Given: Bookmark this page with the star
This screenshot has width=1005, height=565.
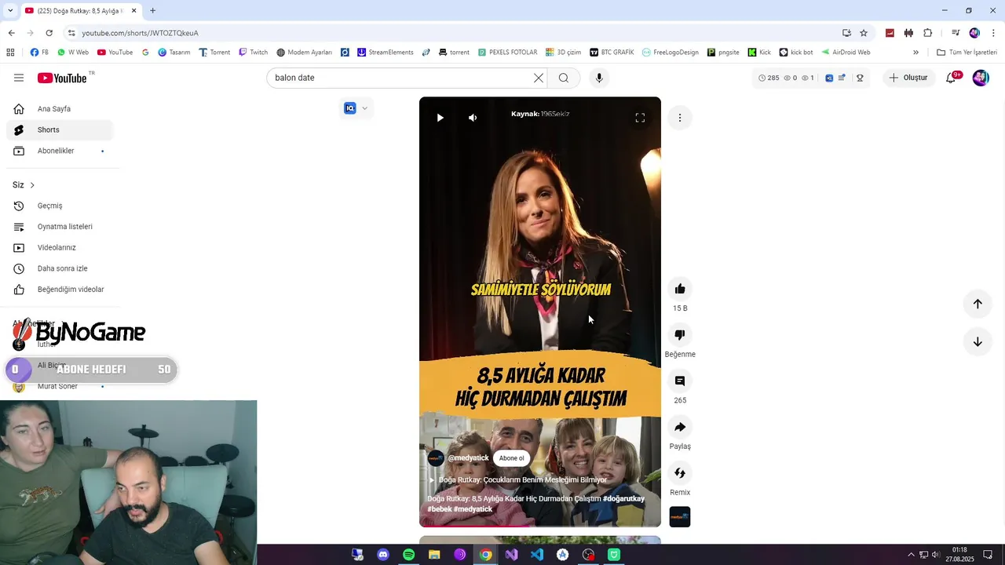Looking at the screenshot, I should point(864,33).
